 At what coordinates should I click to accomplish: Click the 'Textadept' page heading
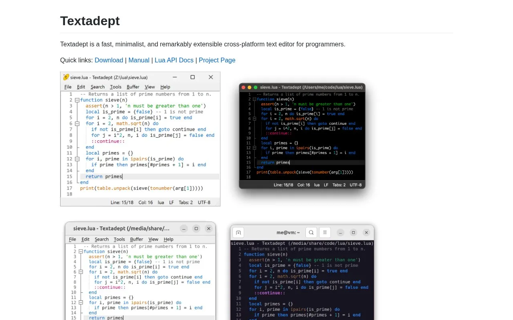coord(90,21)
